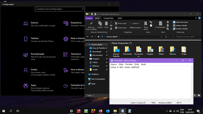Click Inverter seleção button
The height and width of the screenshot is (114, 203).
click(x=180, y=29)
